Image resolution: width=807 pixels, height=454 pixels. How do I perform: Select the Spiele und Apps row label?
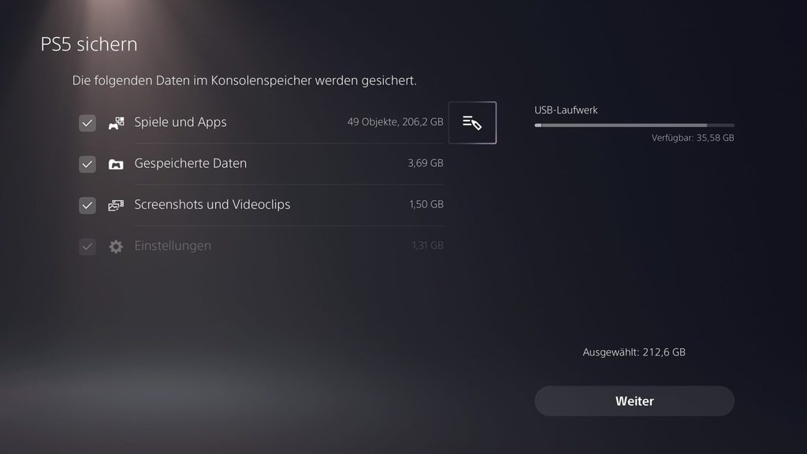(x=180, y=122)
